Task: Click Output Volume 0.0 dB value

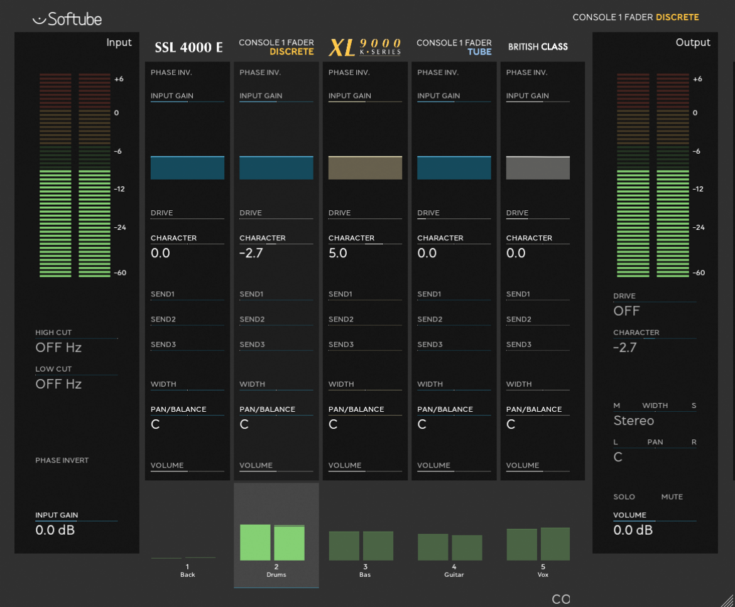Action: (x=633, y=530)
